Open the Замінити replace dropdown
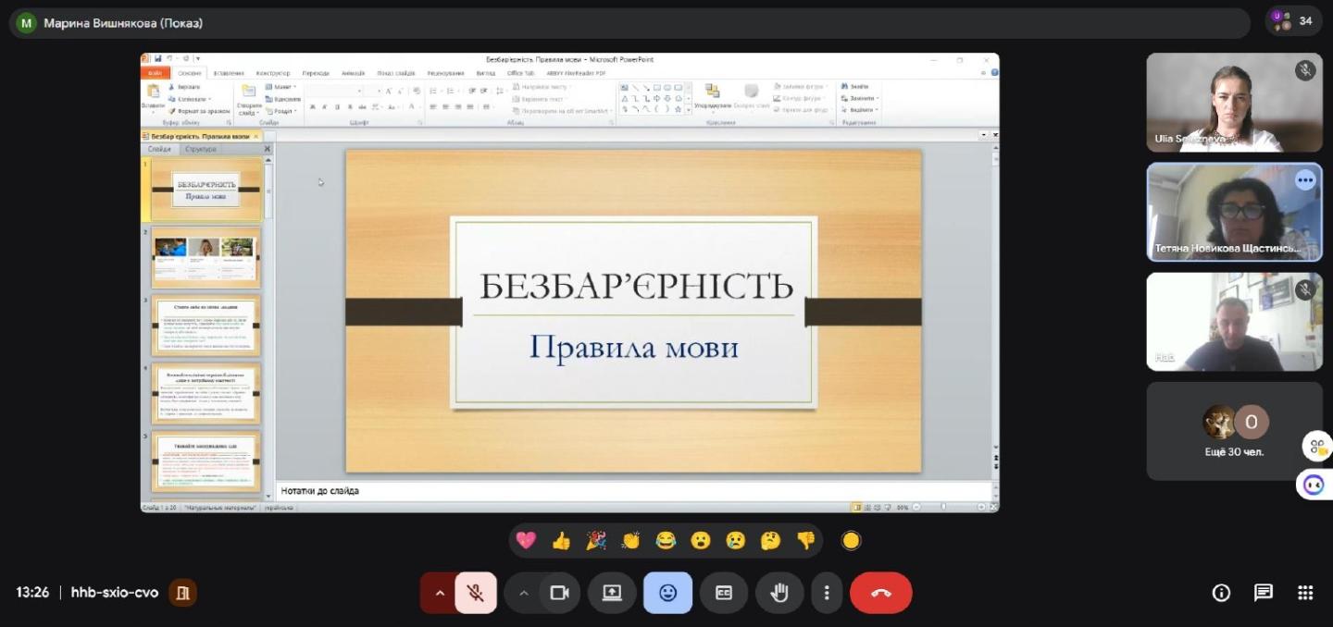The height and width of the screenshot is (627, 1333). click(x=860, y=98)
